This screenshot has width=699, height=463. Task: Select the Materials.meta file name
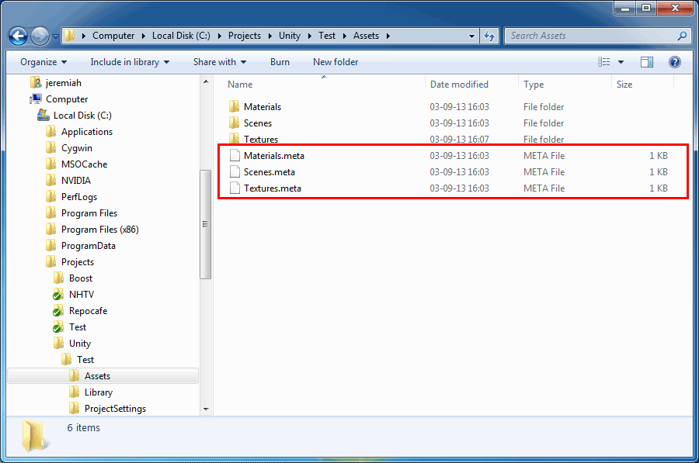273,156
